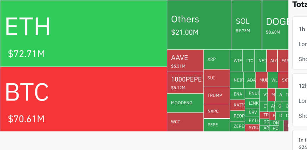Viewport: 307px width, 150px height.
Task: Select the 1000PEPE tile
Action: pos(185,82)
